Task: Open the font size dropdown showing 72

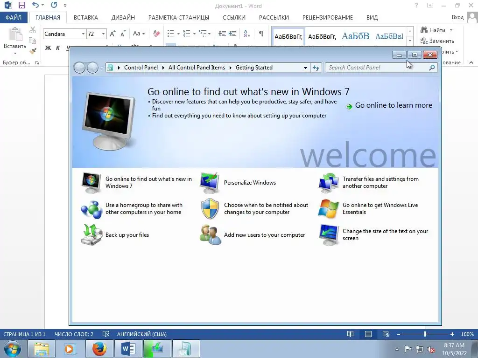Action: click(103, 34)
